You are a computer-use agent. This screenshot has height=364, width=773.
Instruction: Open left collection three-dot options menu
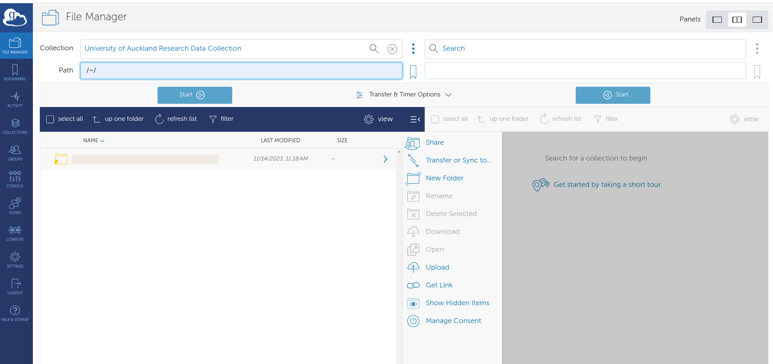pos(413,49)
